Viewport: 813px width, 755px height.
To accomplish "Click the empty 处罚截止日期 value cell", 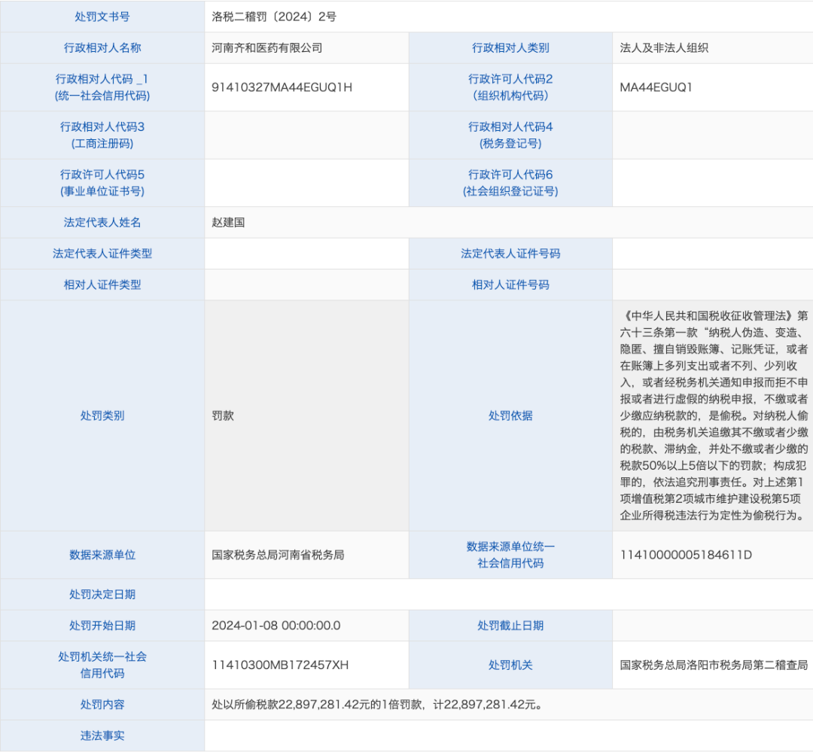I will tap(711, 625).
